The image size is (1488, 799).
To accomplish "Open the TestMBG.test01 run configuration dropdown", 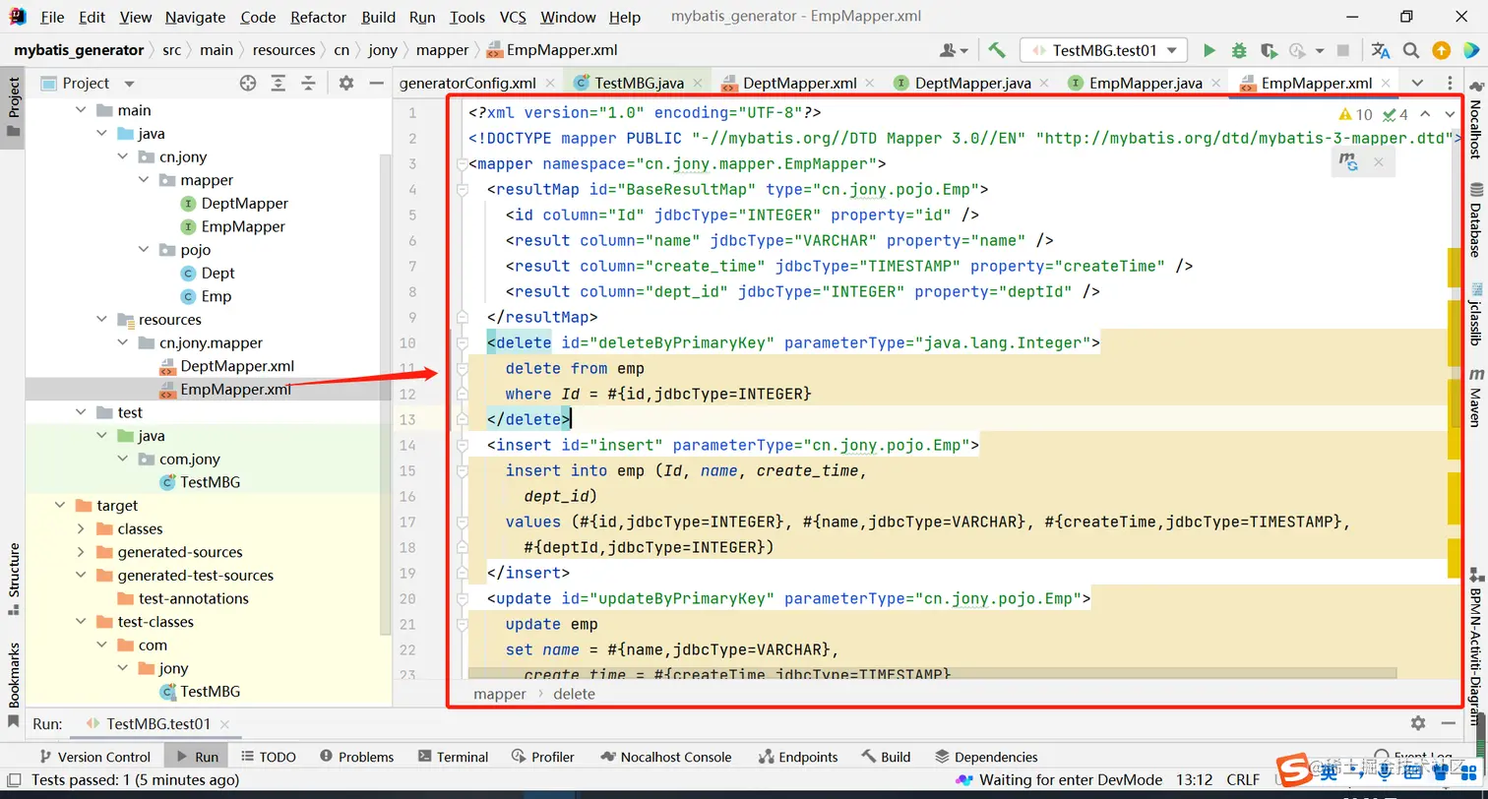I will click(x=1103, y=50).
